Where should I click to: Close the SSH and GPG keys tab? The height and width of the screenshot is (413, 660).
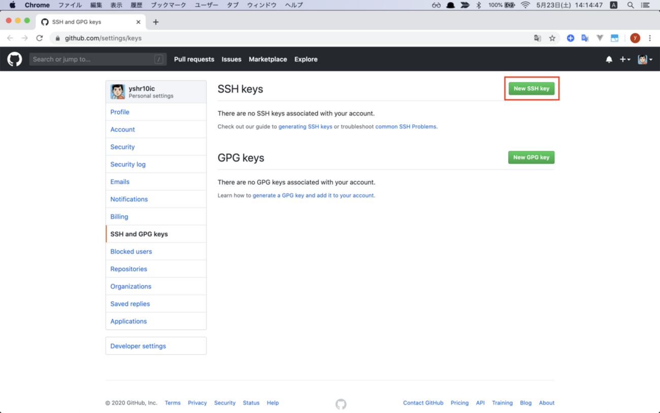click(138, 22)
